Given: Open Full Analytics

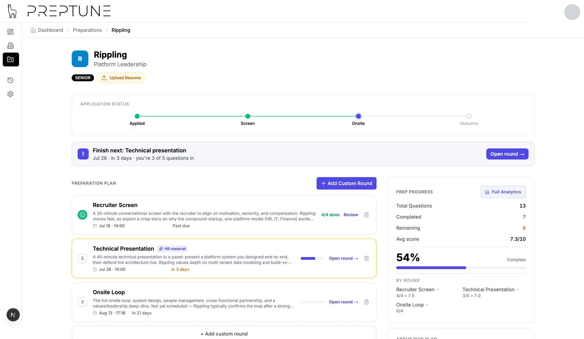Looking at the screenshot, I should click(x=503, y=192).
